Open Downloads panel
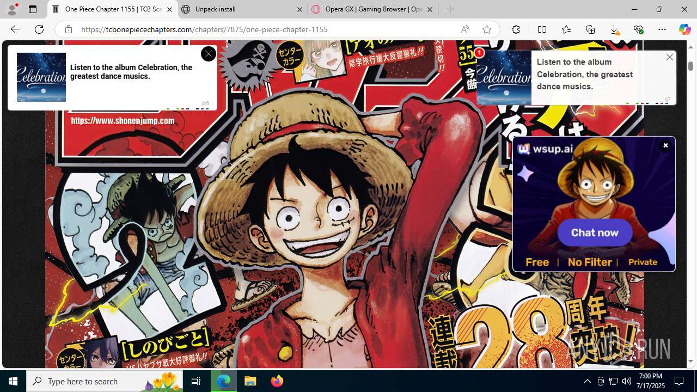697x392 pixels. (x=614, y=29)
